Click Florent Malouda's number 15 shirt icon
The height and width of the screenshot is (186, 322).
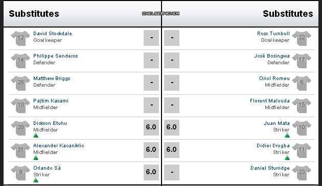[x=302, y=105]
